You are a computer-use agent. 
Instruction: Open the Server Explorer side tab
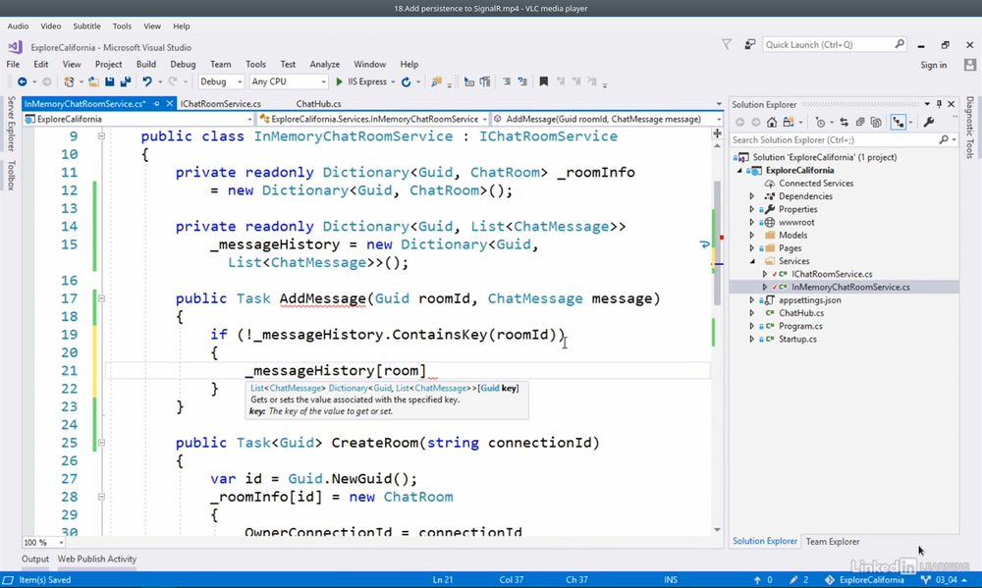coord(11,124)
